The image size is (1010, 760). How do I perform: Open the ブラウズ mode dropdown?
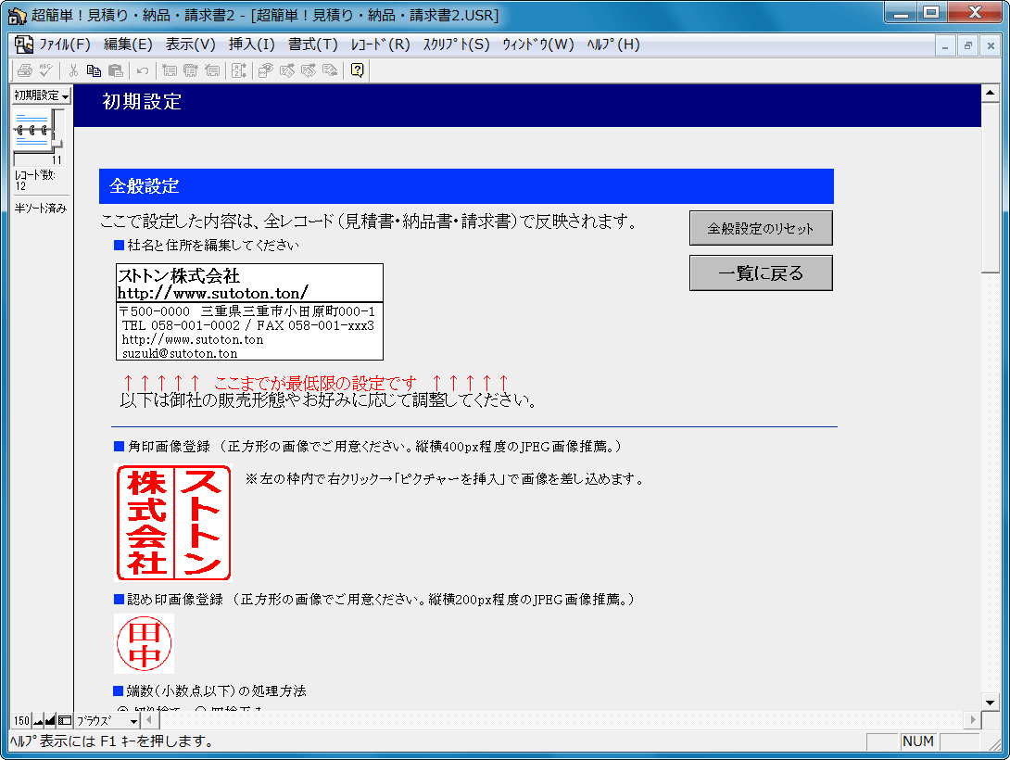click(107, 721)
